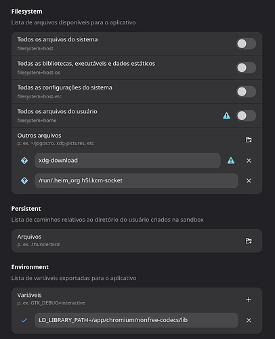Toggle 'Todas as configurações do sistema' switch
The image size is (275, 339).
pos(246,92)
